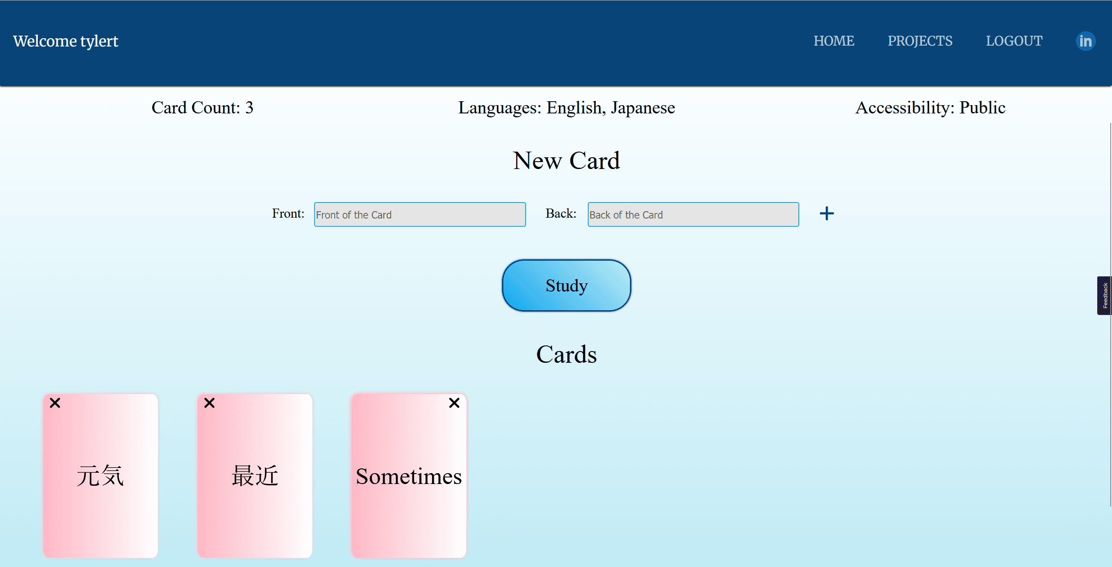The height and width of the screenshot is (567, 1112).
Task: Delete the 元気 card with its X icon
Action: (x=55, y=403)
